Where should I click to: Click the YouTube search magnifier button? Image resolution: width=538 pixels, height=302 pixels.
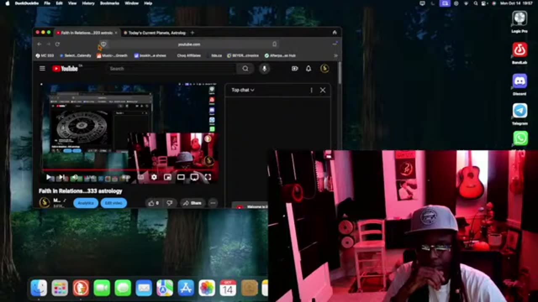pos(245,68)
